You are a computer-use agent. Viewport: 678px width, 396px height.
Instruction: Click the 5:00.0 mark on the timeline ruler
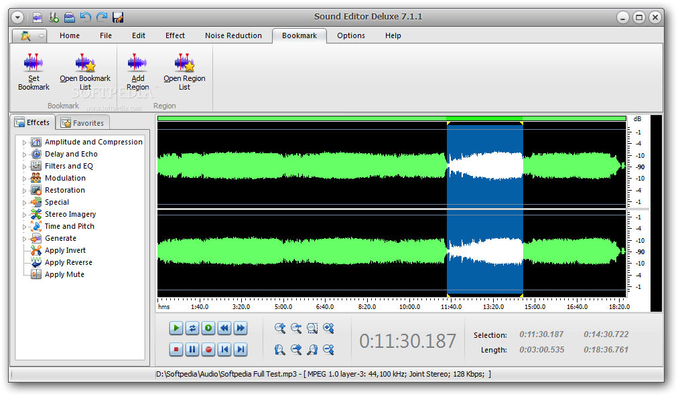tap(283, 306)
